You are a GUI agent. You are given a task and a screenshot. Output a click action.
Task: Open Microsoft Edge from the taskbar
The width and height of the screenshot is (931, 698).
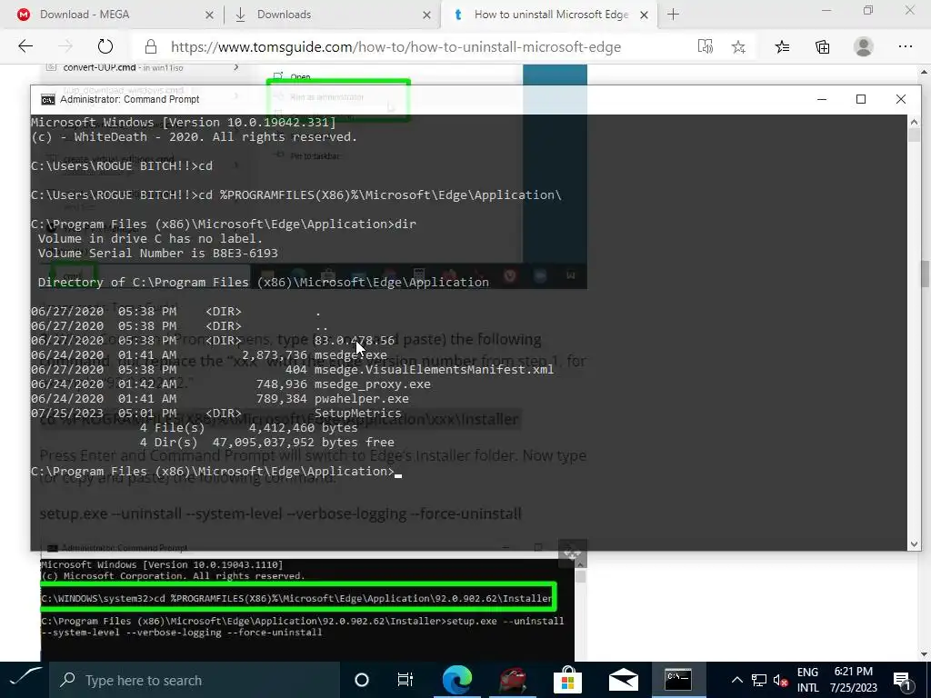click(456, 680)
